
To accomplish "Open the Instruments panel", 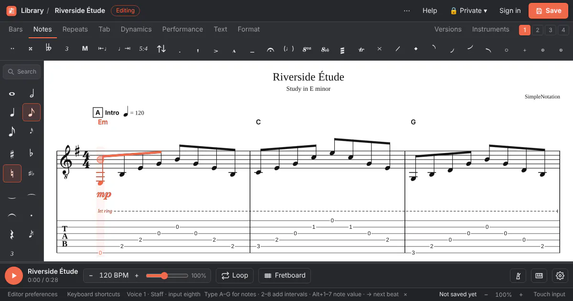I will point(490,29).
